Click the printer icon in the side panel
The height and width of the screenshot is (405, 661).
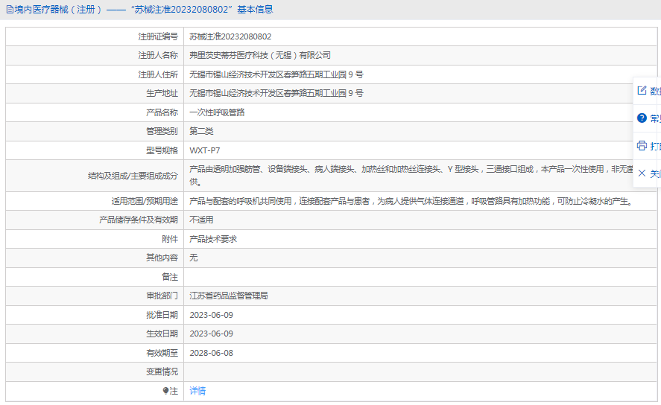642,146
